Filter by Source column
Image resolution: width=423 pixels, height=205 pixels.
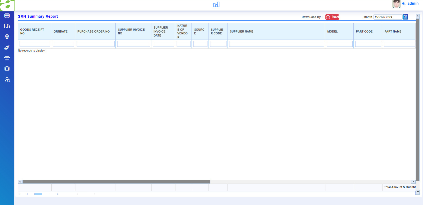coord(200,44)
